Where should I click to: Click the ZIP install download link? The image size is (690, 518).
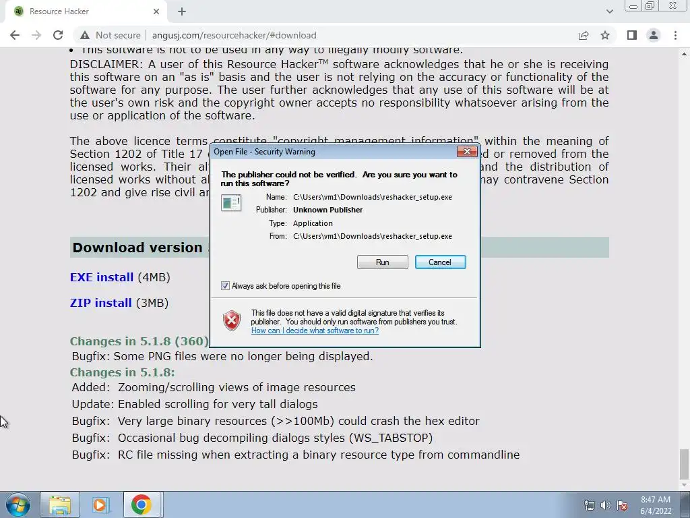(x=101, y=303)
